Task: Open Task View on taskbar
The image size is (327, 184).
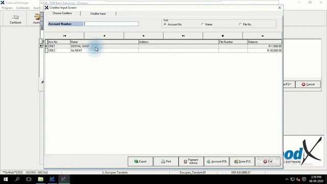Action: 29,179
